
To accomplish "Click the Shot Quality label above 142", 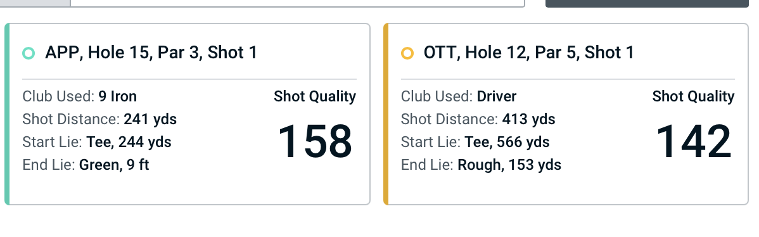I will coord(693,96).
